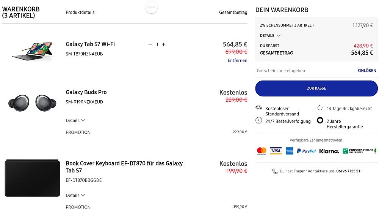Open the Galaxy Buds Pro product thumbnail
This screenshot has height=210, width=379.
[x=32, y=103]
